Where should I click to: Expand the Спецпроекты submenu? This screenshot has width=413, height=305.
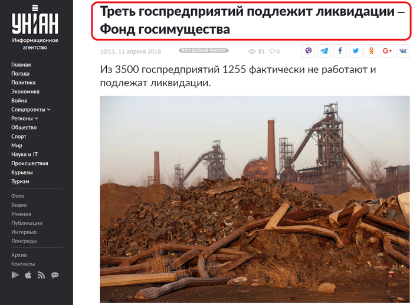click(31, 110)
